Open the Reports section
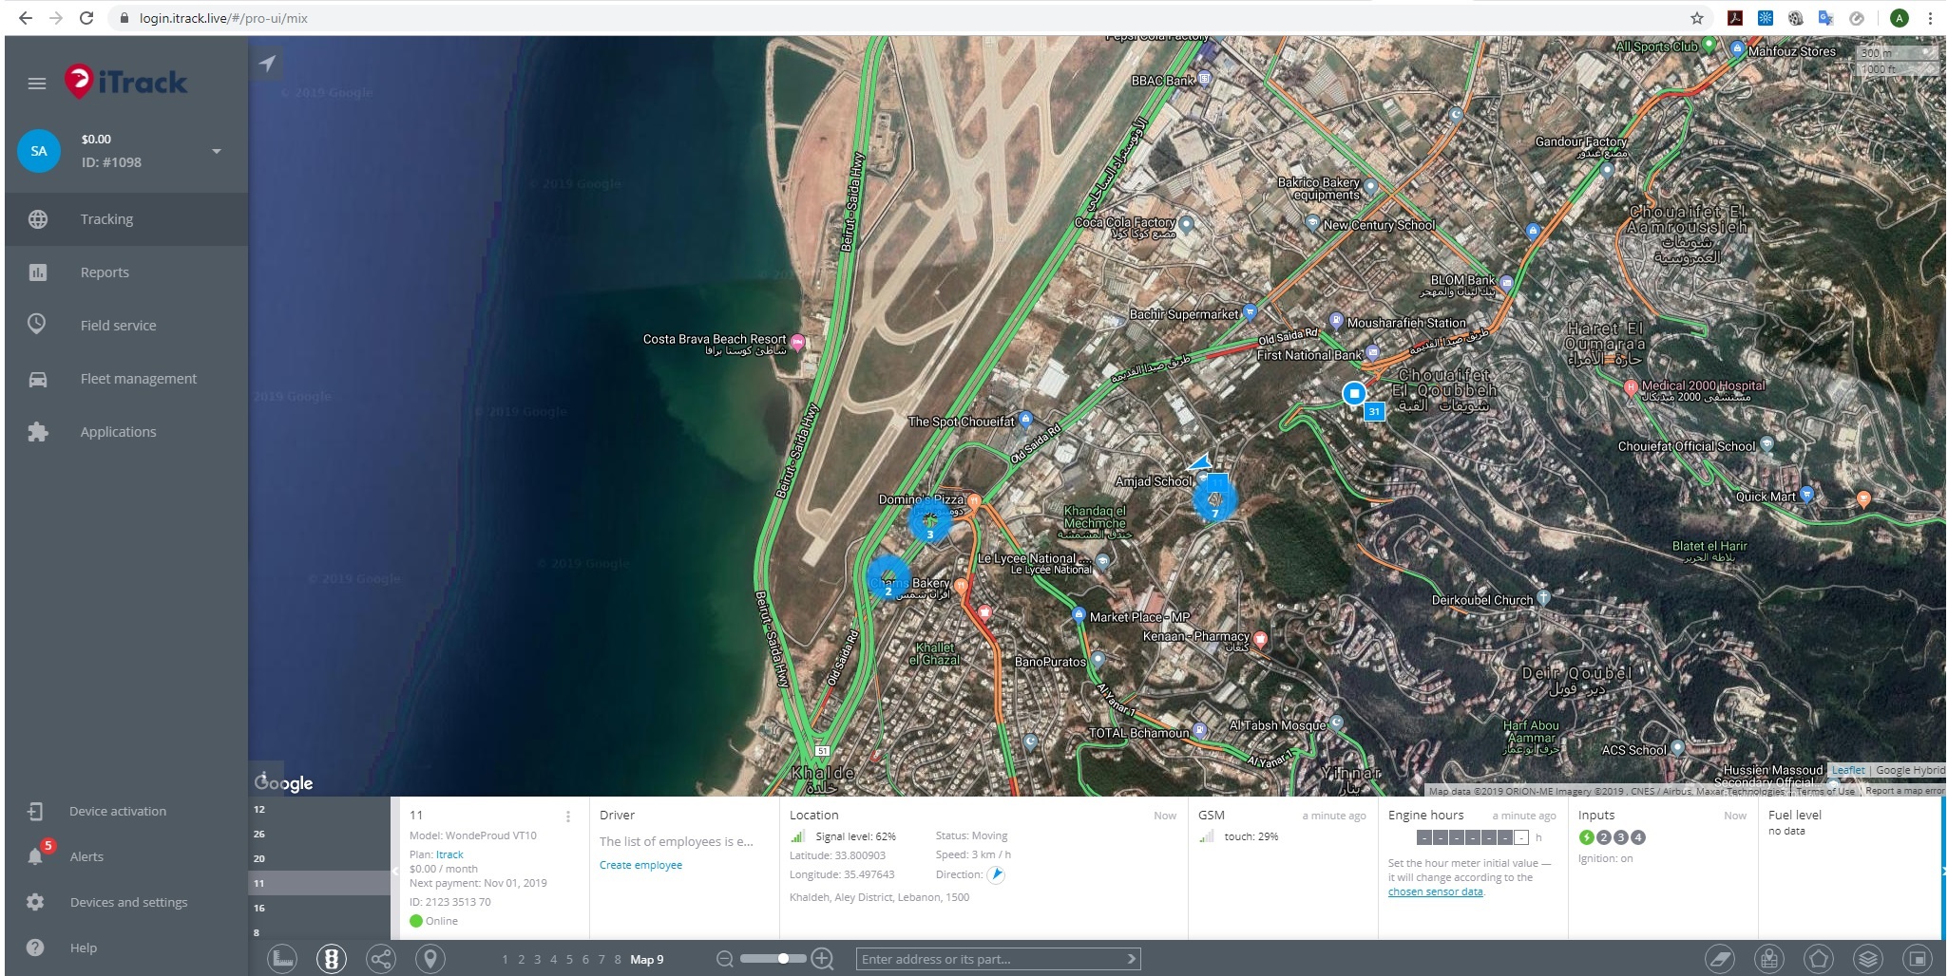Viewport: 1948px width, 976px height. point(125,272)
